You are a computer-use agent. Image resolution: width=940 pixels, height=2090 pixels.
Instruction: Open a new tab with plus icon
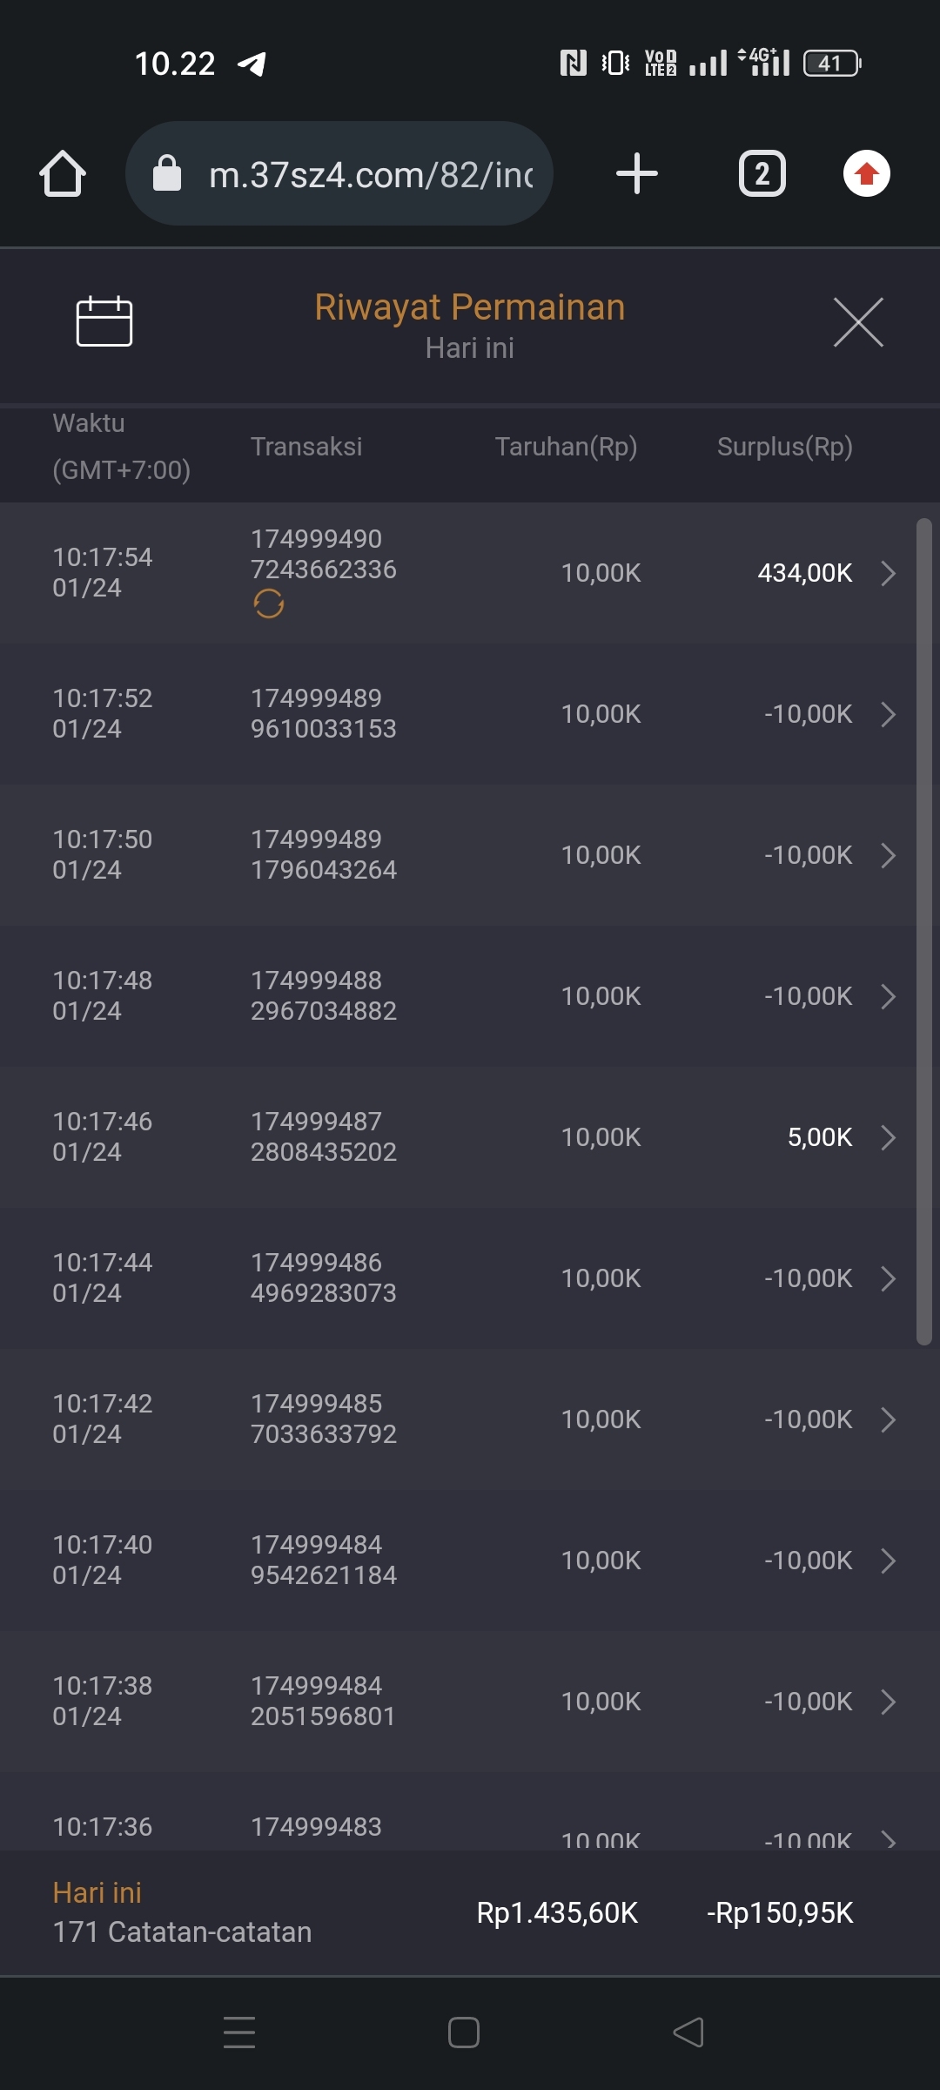tap(636, 173)
